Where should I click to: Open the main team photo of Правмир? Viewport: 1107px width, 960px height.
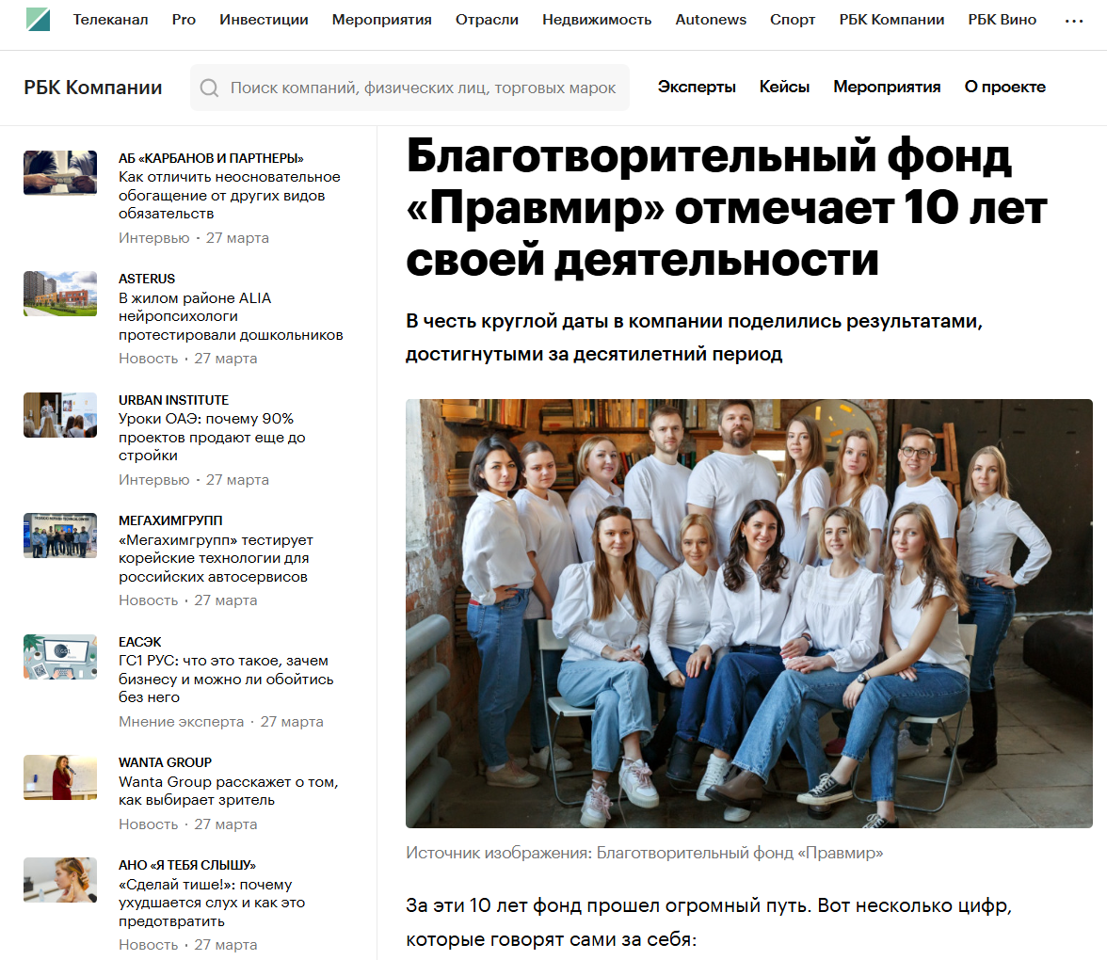click(749, 614)
